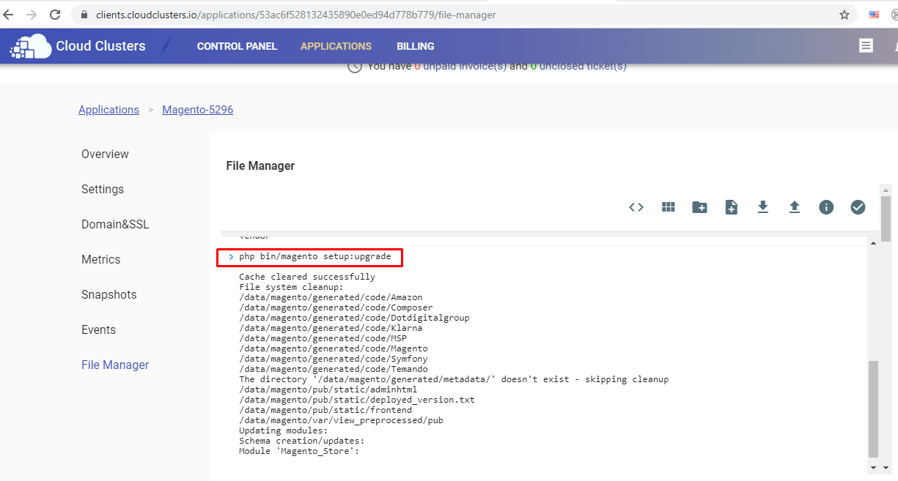Open the code editor angle-brackets icon
898x481 pixels.
click(636, 207)
